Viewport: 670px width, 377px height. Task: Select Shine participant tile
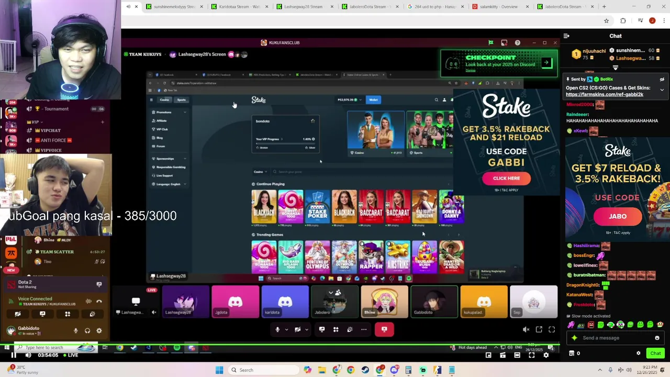[384, 302]
